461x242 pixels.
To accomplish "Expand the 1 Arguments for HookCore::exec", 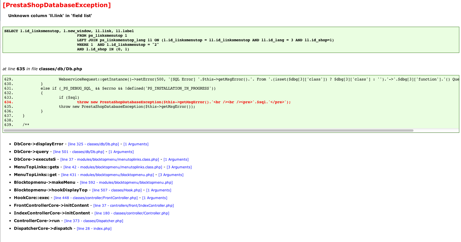I will (155, 198).
